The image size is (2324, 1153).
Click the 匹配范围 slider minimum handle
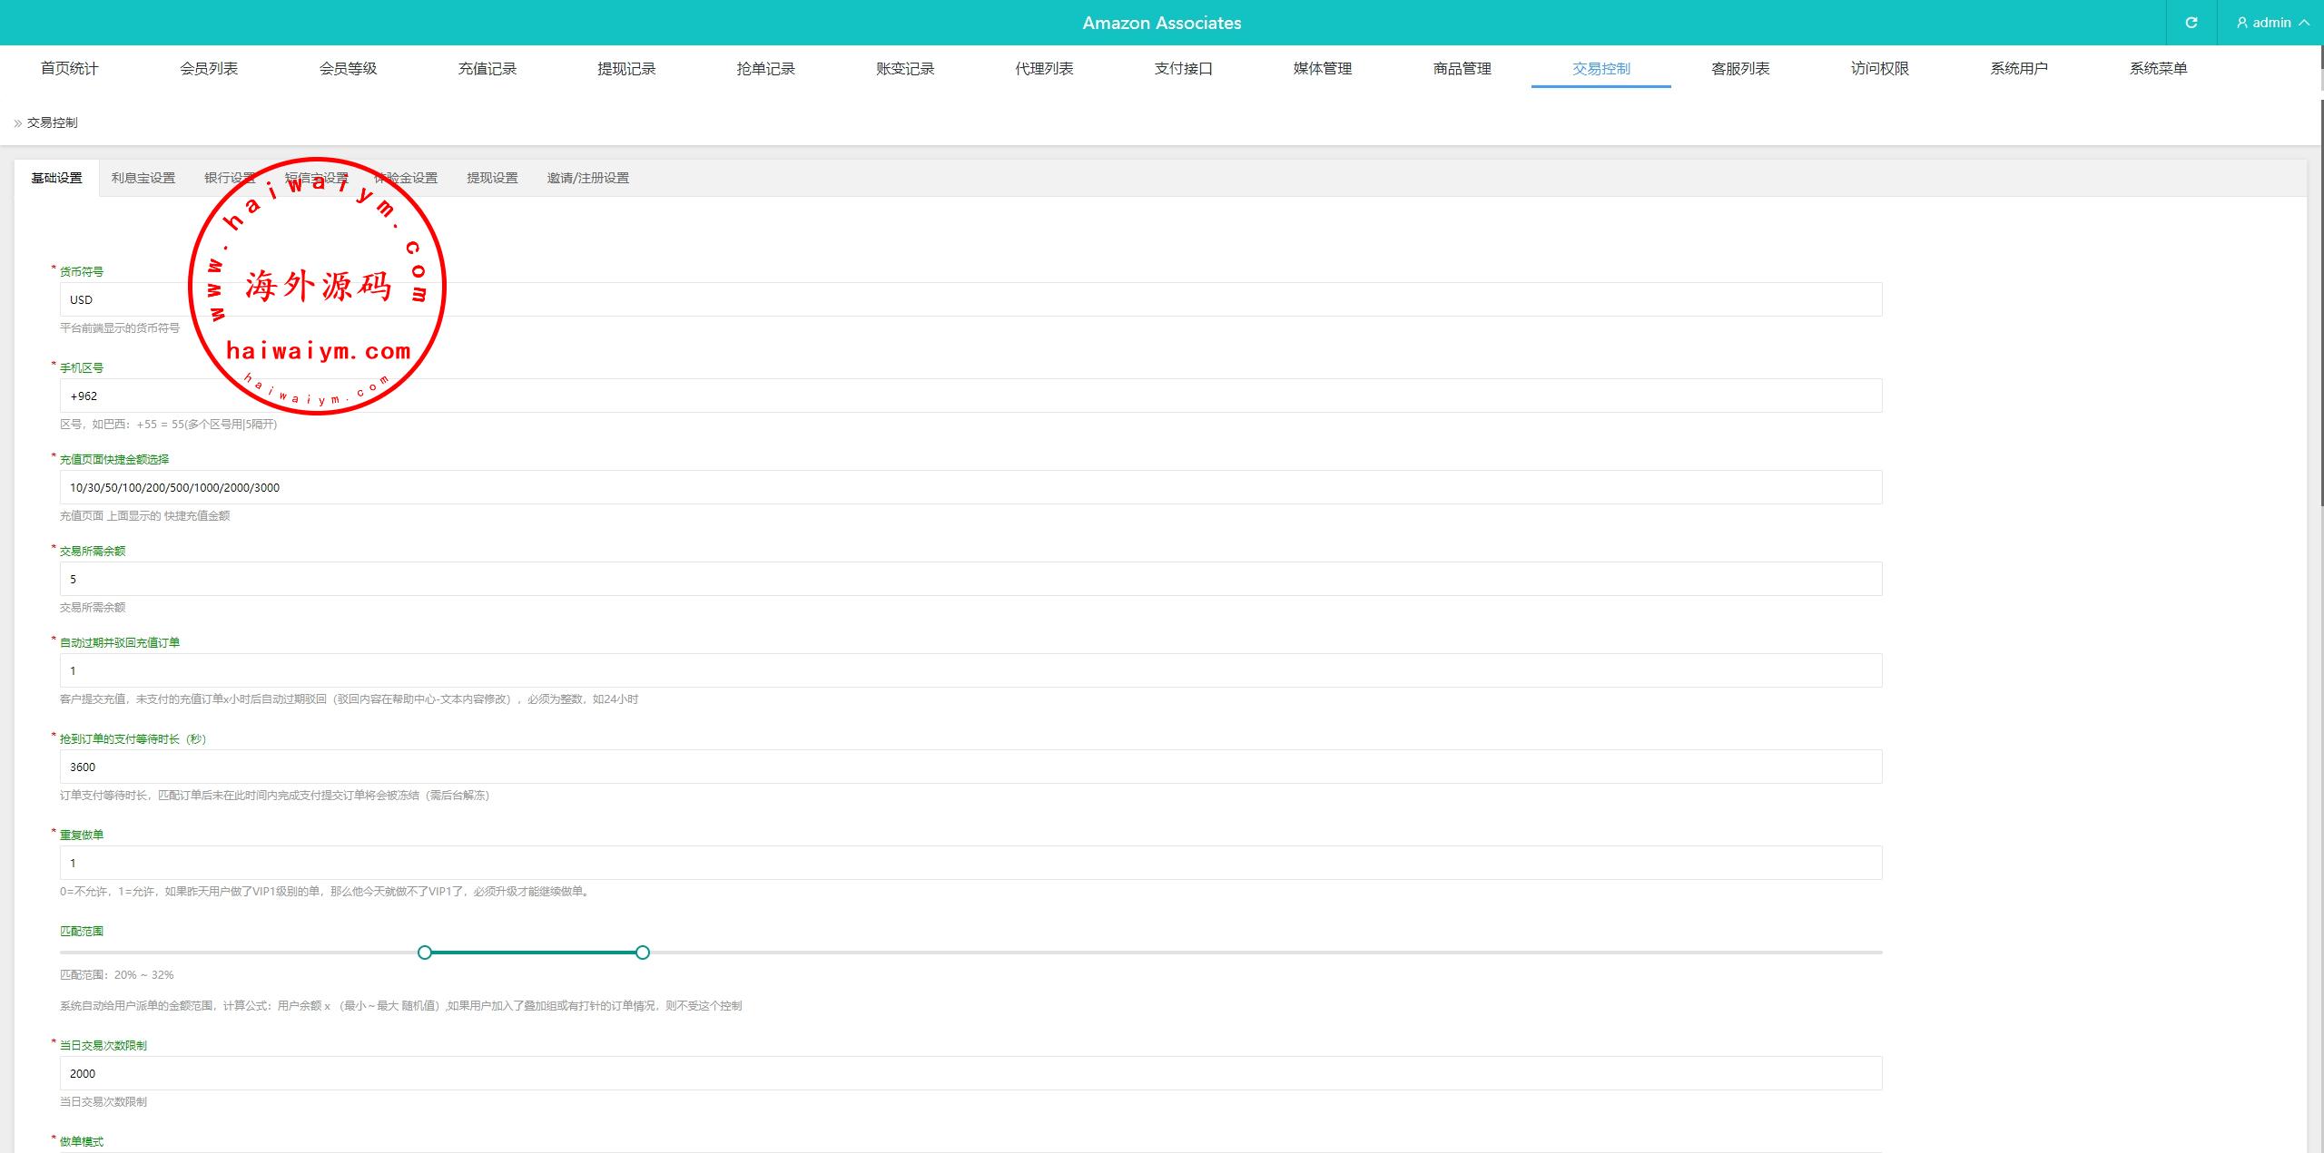425,953
